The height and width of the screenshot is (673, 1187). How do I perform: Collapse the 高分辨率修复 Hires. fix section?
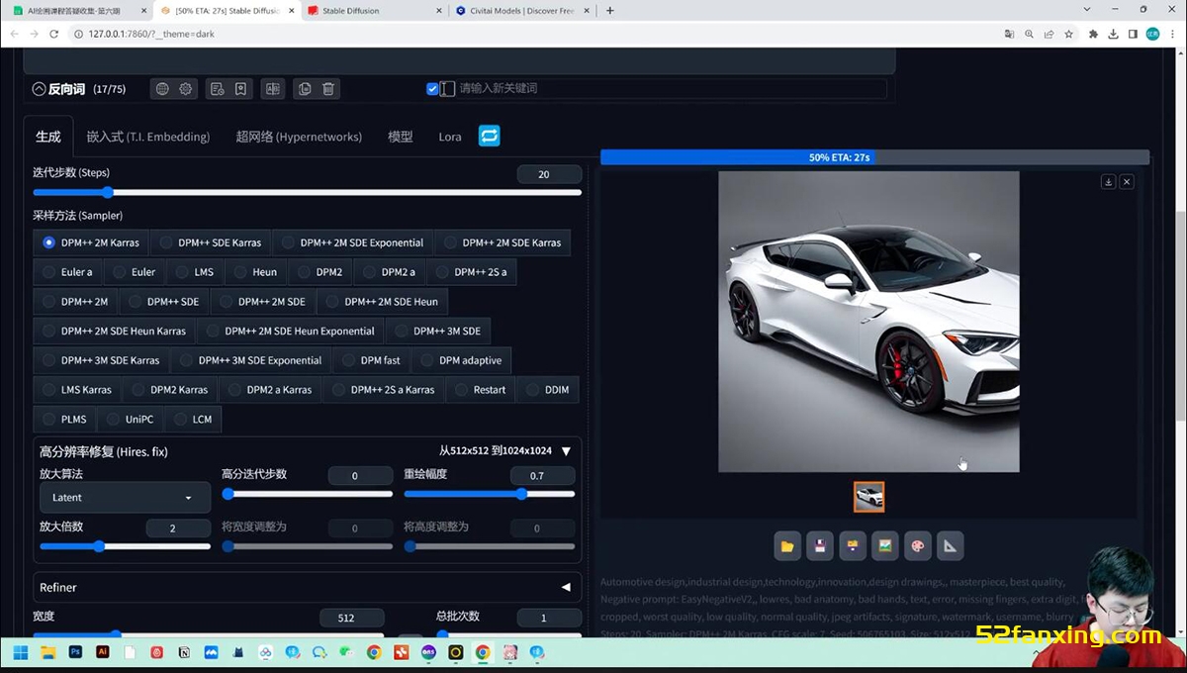(566, 451)
